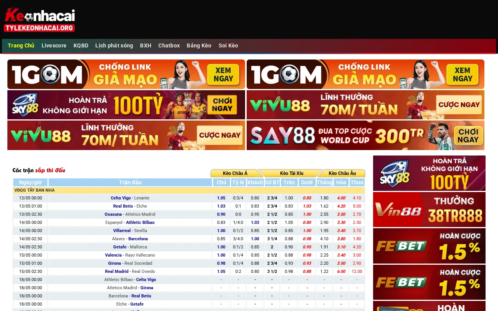This screenshot has width=498, height=311.
Task: Click the sidebar SKY88 100TỶ ad
Action: 429,173
